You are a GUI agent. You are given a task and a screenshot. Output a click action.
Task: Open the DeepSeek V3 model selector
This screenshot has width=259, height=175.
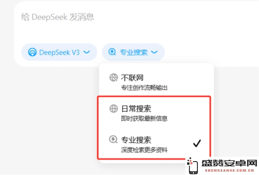(59, 52)
